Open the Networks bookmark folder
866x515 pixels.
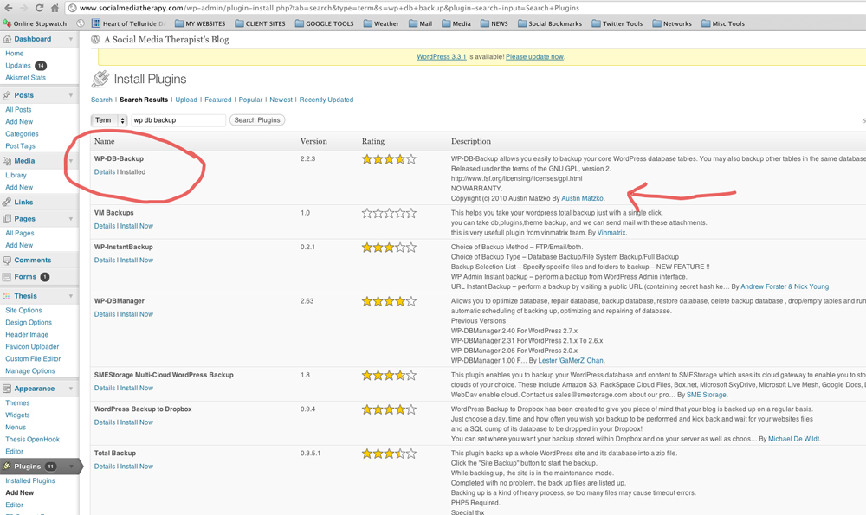[672, 23]
